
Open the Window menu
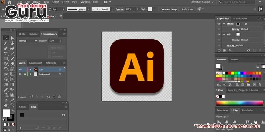pyautogui.click(x=85, y=2)
